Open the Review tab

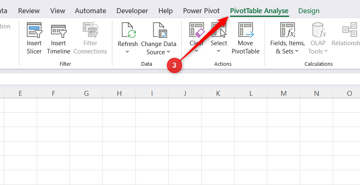29,11
